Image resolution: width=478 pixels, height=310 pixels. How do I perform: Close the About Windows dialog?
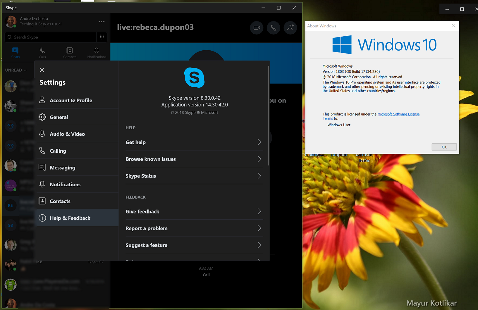[454, 26]
